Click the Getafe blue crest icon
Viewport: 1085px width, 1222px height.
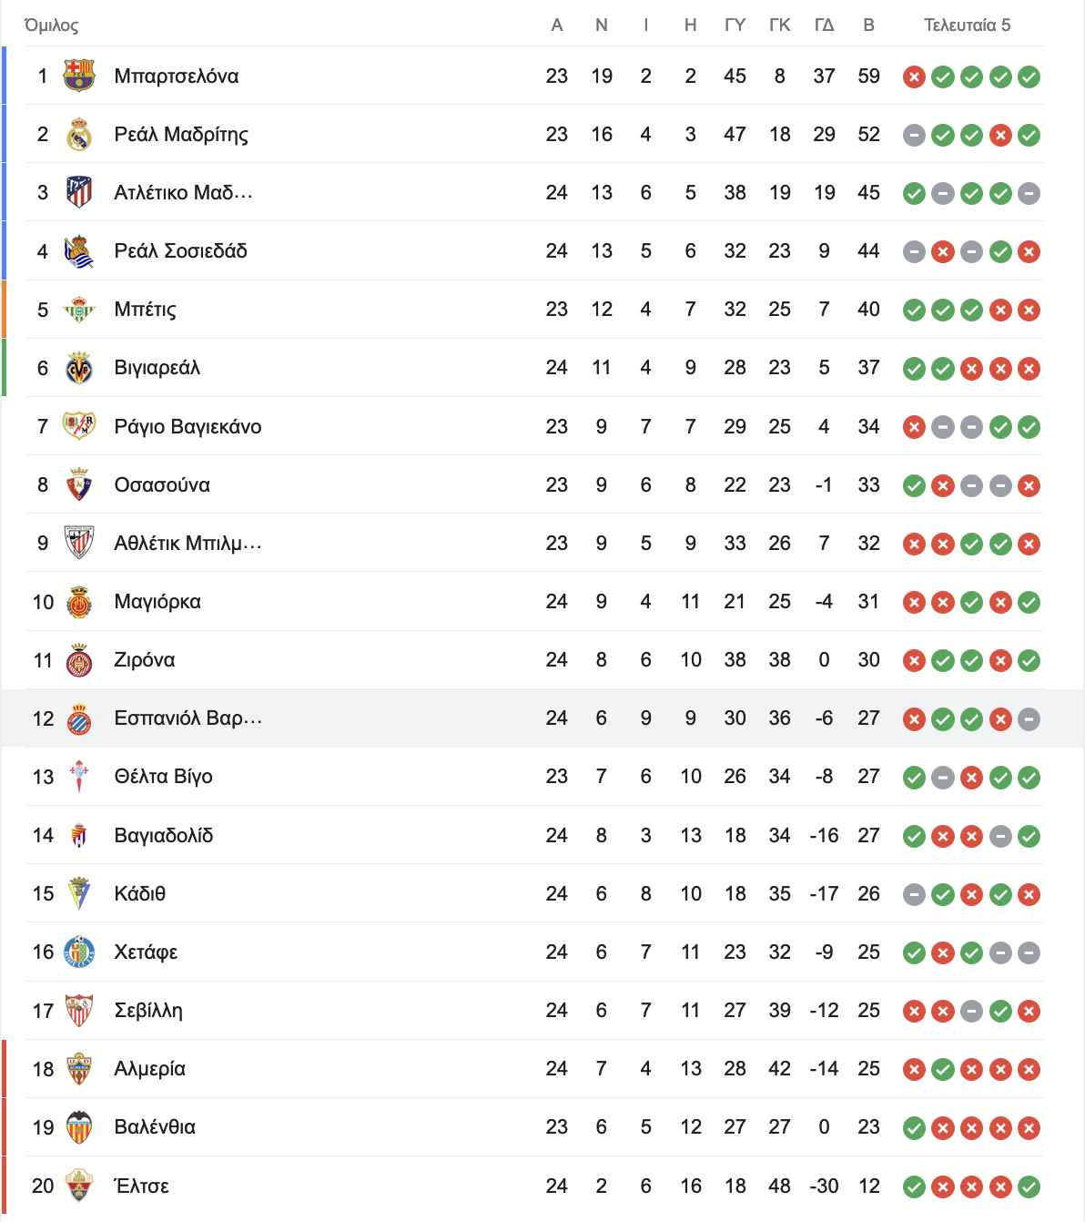point(79,952)
